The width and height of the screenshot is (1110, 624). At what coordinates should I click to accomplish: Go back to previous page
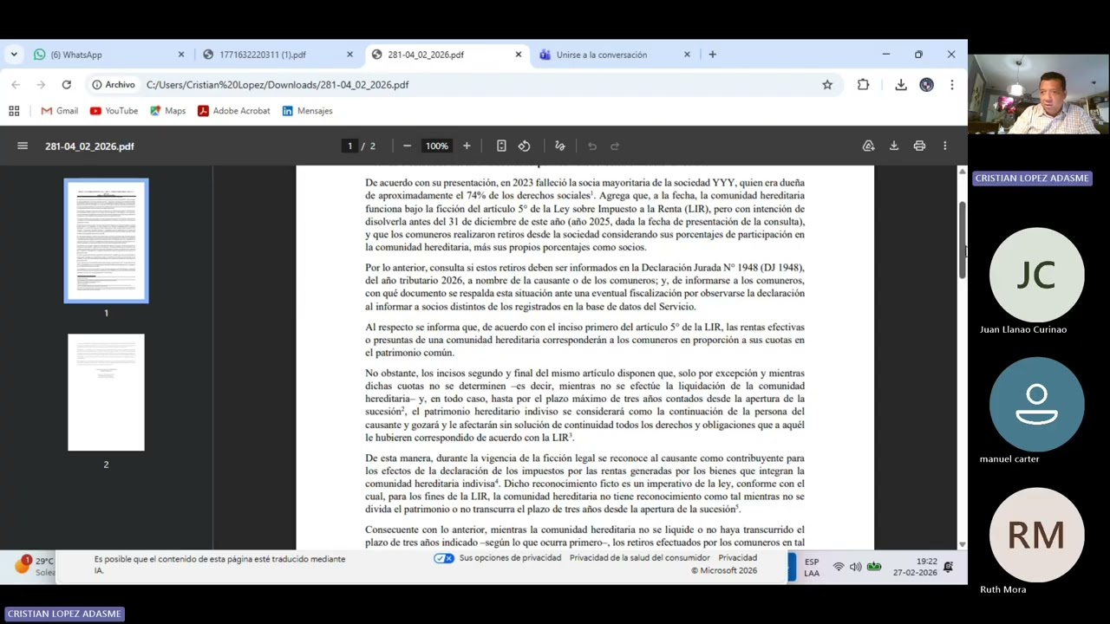click(16, 84)
